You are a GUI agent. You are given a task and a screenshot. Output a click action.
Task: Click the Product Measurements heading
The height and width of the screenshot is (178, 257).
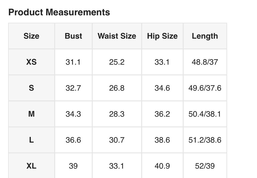pos(59,12)
